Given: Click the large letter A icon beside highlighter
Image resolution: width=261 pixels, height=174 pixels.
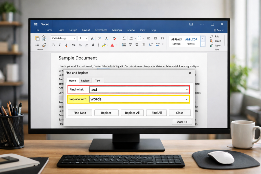Looking at the screenshot, I should (x=93, y=45).
